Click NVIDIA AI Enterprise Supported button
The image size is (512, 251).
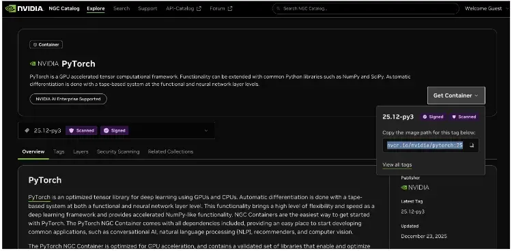pos(68,99)
